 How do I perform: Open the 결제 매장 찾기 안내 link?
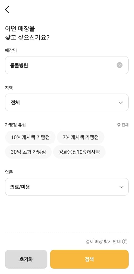pyautogui.click(x=103, y=242)
